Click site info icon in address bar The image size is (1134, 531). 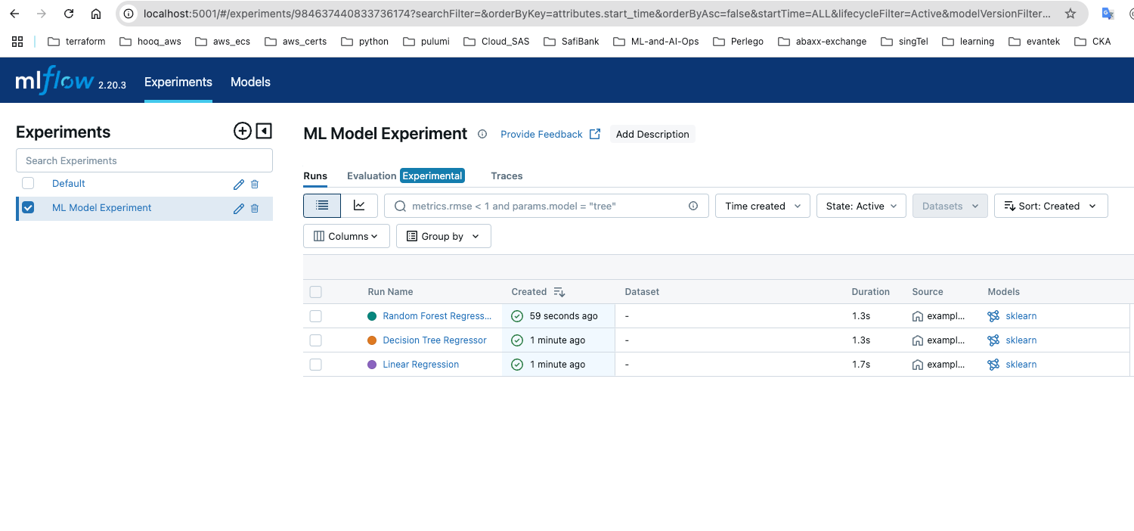click(129, 14)
